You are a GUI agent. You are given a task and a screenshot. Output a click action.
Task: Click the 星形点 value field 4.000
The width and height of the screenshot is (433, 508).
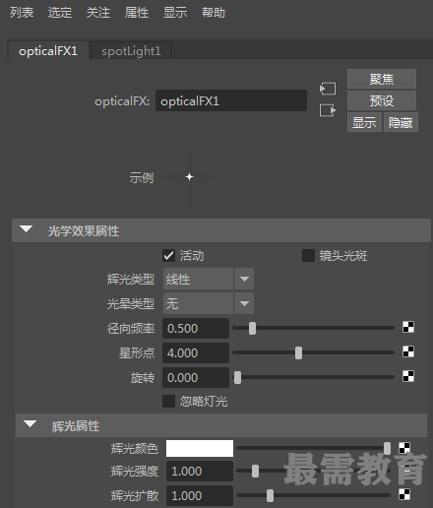[196, 352]
